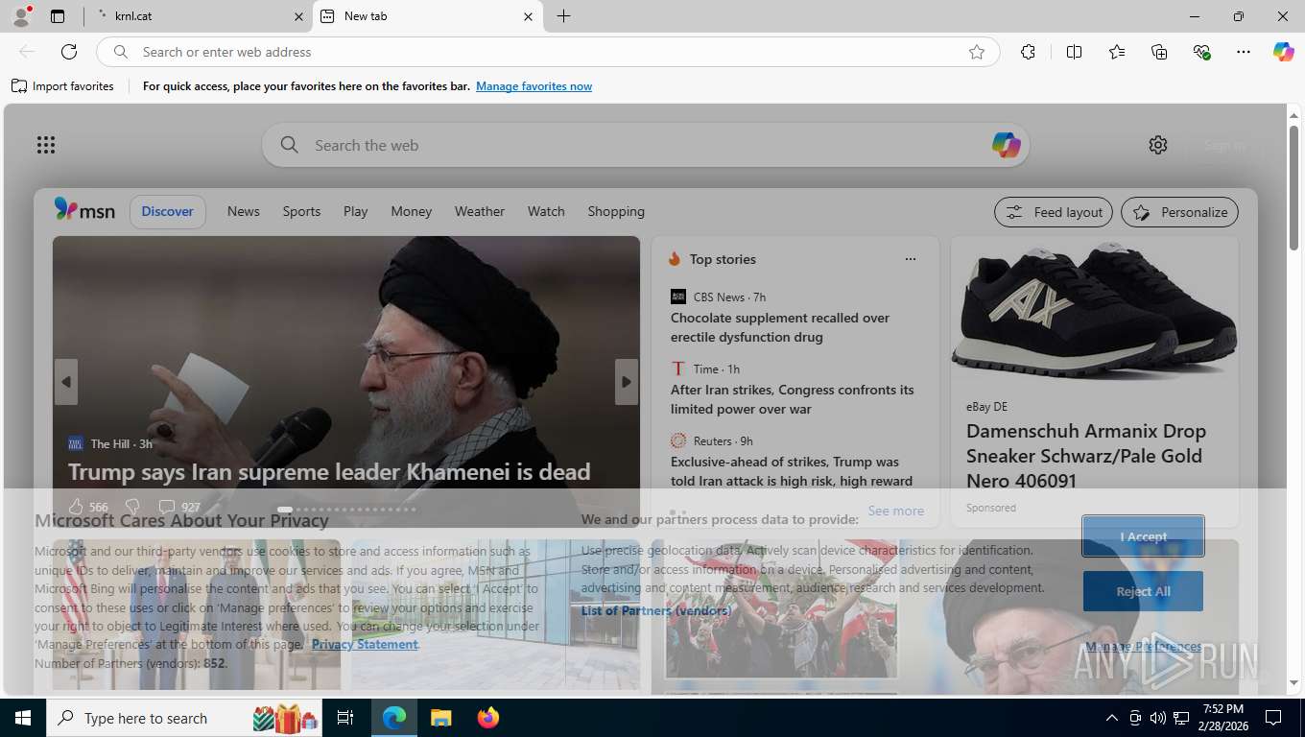This screenshot has width=1305, height=737.
Task: Click the msn logo
Action: (x=84, y=210)
